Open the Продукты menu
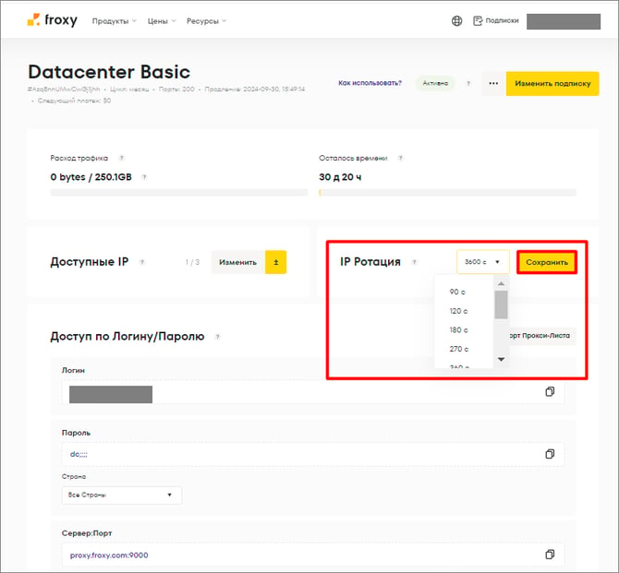 114,21
